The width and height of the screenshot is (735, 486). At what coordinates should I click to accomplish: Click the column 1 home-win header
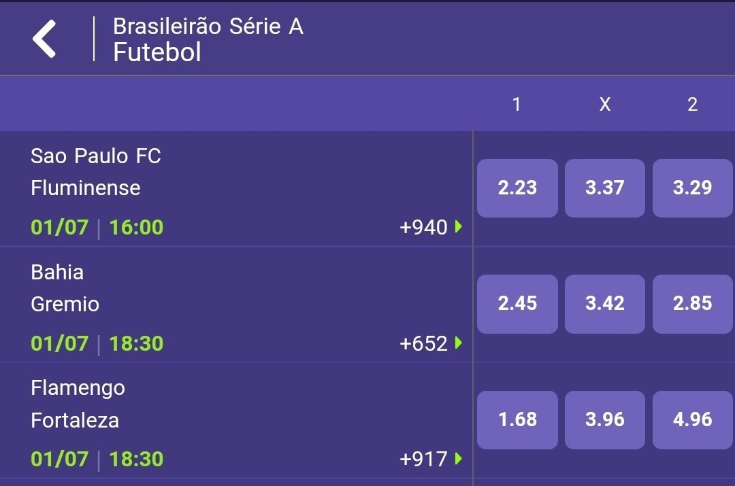point(517,104)
